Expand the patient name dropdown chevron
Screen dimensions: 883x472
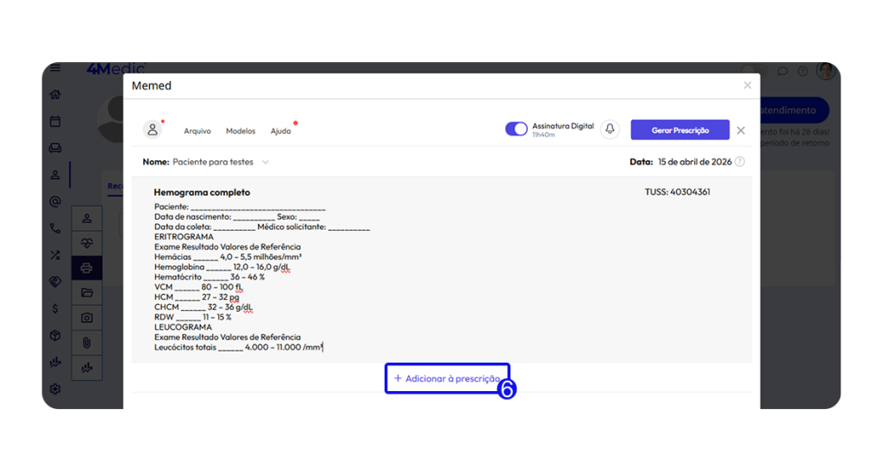click(266, 162)
